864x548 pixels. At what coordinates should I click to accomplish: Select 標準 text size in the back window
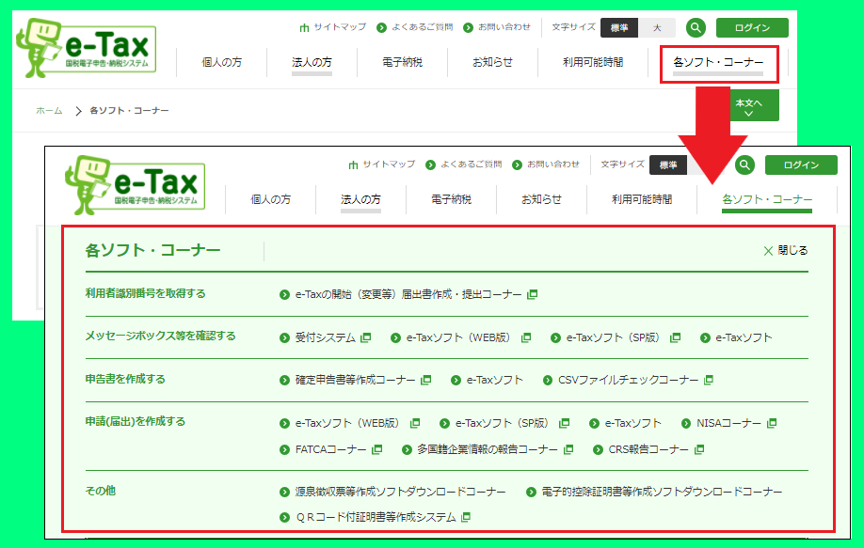[619, 27]
